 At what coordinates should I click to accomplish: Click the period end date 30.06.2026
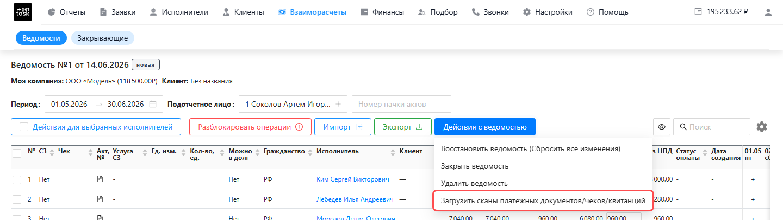125,104
